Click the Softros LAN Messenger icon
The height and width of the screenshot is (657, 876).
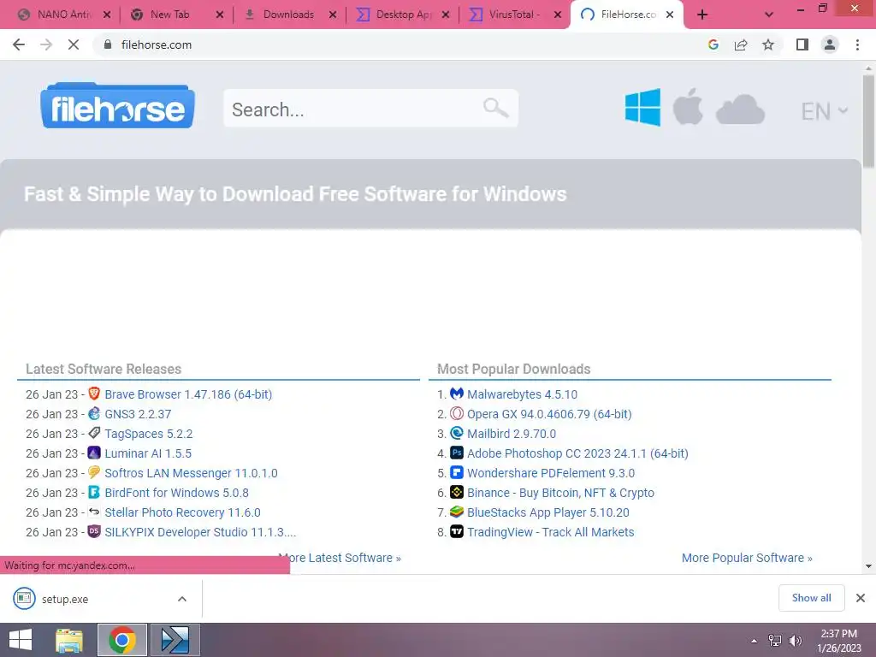94,472
